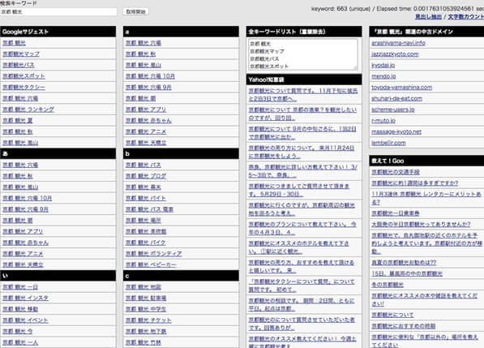Open the 京都 観光 駐車場 link
The image size is (484, 348).
pos(146,298)
